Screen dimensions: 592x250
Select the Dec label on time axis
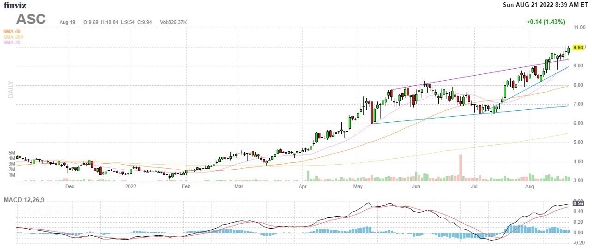[x=70, y=187]
